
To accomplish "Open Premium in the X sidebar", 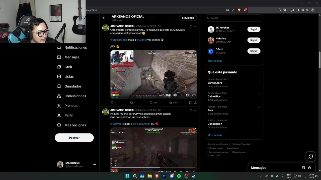I will (x=67, y=106).
